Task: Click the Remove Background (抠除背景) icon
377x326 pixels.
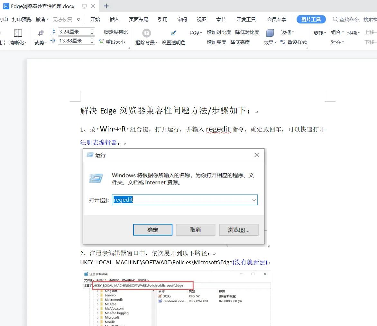Action: pyautogui.click(x=147, y=33)
